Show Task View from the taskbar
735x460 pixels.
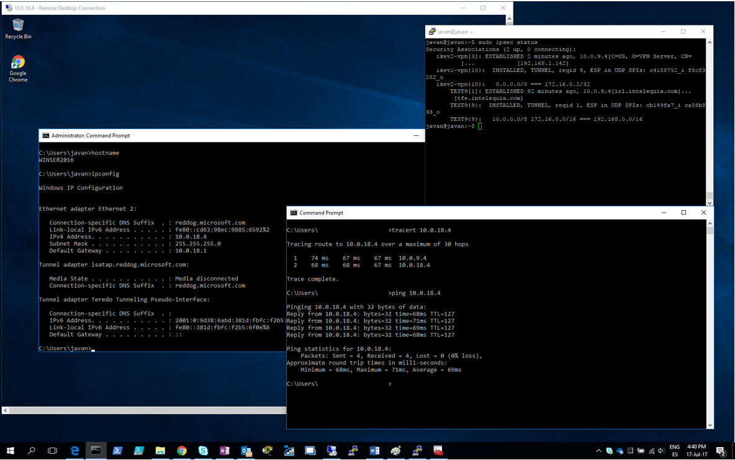[52, 451]
